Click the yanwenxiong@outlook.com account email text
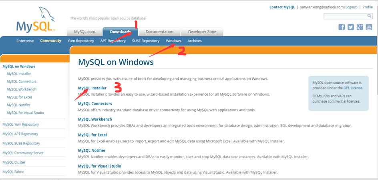Image resolution: width=378 pixels, height=180 pixels. coord(322,7)
